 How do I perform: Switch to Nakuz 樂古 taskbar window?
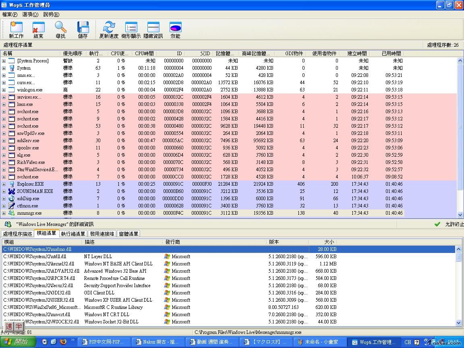click(x=158, y=342)
